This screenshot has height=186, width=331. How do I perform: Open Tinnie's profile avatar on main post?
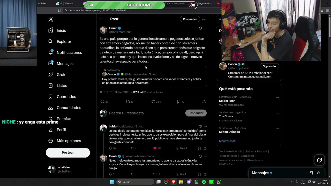coord(103,30)
